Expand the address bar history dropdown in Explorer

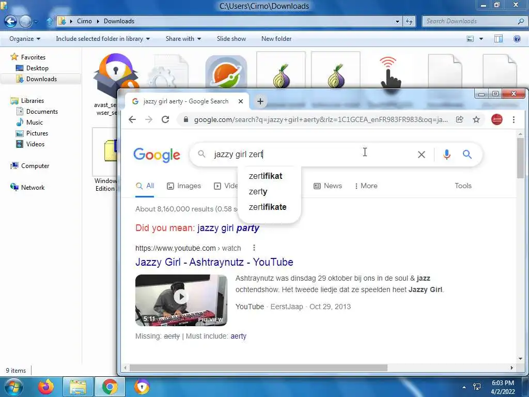pyautogui.click(x=397, y=21)
